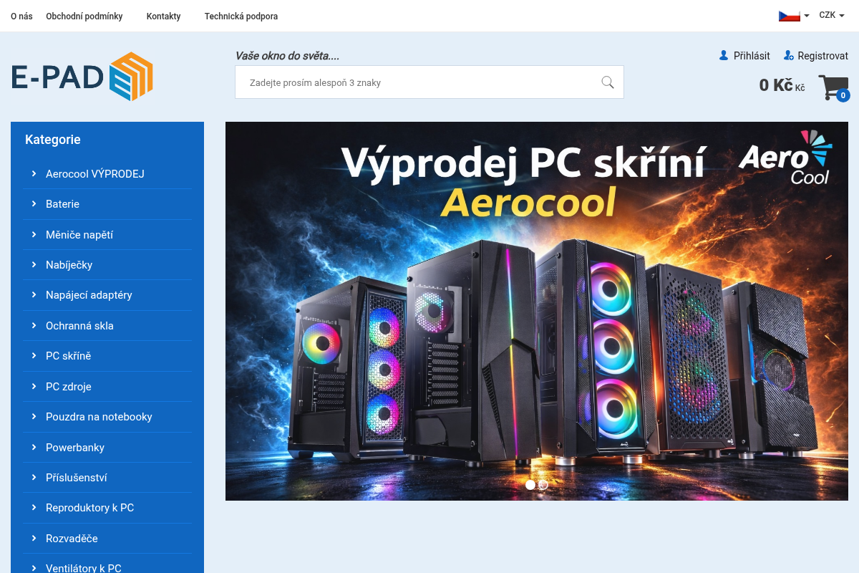Click the arrow beside PC skříně
859x573 pixels.
coord(34,356)
